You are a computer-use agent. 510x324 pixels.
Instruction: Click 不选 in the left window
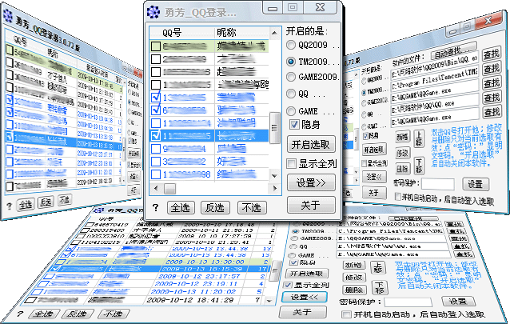[x=65, y=200]
